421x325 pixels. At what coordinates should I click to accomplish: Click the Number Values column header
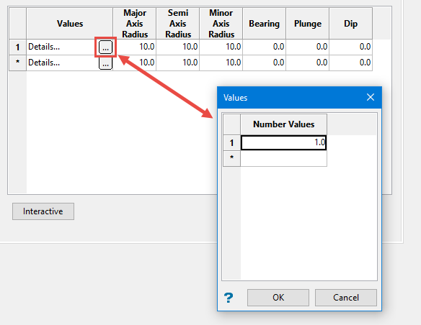click(283, 124)
